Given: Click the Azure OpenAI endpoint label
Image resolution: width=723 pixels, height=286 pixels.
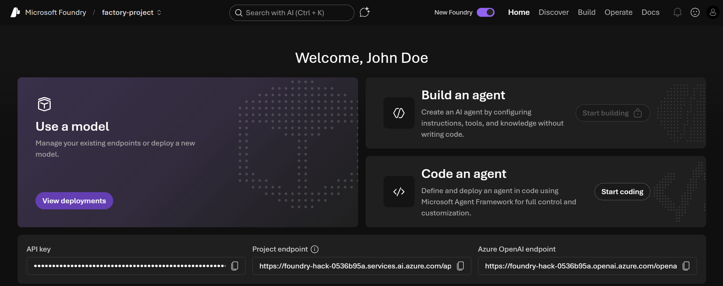Looking at the screenshot, I should click(x=517, y=249).
